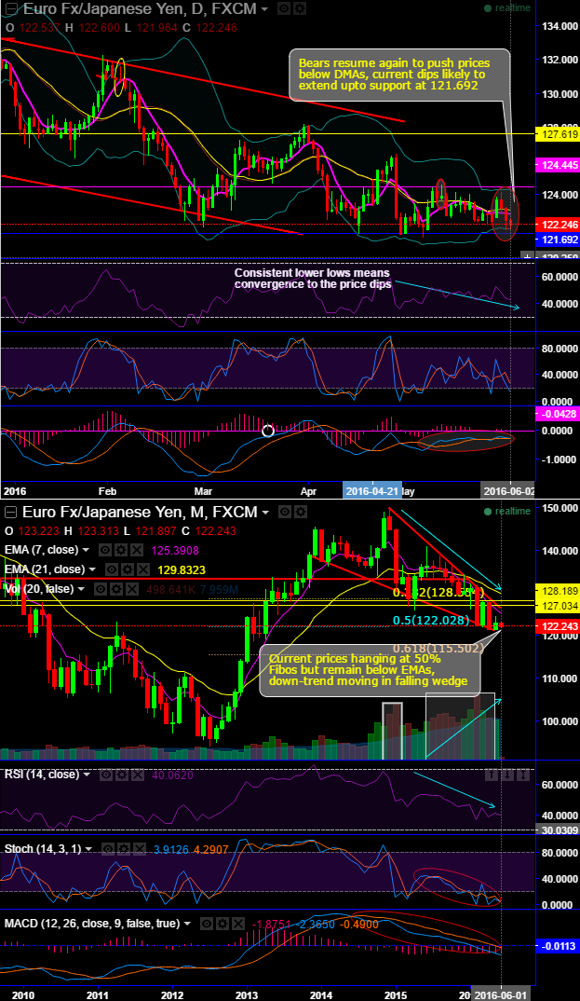Click the 2016-06-02 date marker on time axis

click(507, 492)
